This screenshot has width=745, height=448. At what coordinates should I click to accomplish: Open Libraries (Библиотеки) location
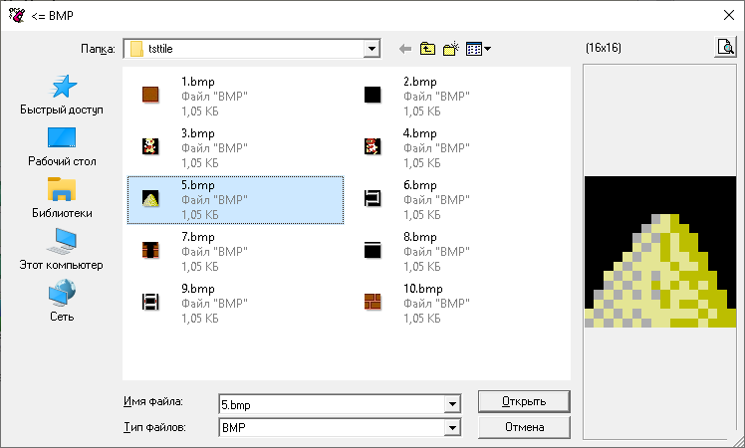click(x=62, y=198)
